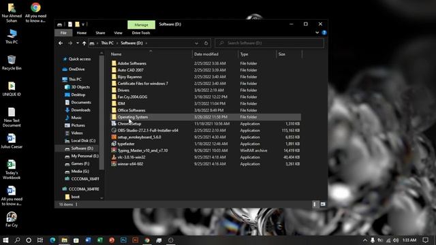Launch Microsoft Edge from taskbar
The width and height of the screenshot is (436, 245).
coord(52,240)
